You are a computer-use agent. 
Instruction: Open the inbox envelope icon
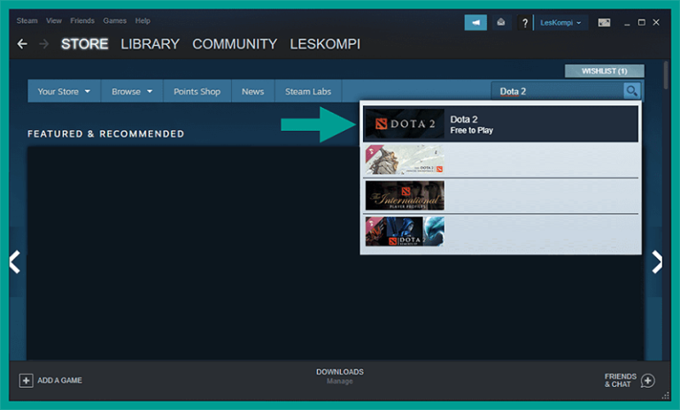coord(501,22)
